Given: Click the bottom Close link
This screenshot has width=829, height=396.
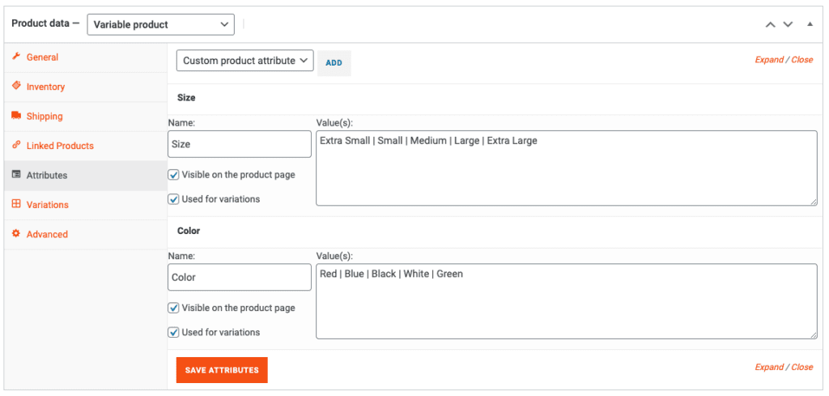Looking at the screenshot, I should pos(802,367).
